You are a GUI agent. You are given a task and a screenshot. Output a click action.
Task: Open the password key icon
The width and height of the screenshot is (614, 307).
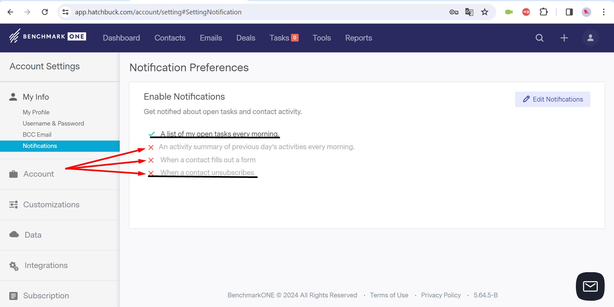click(454, 12)
